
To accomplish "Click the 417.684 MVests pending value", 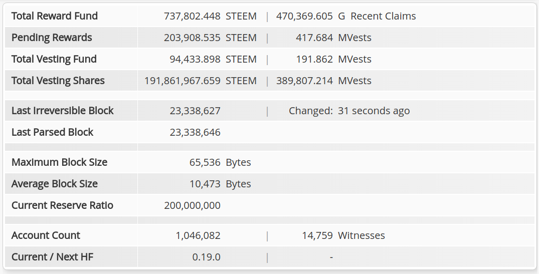I will pos(333,38).
